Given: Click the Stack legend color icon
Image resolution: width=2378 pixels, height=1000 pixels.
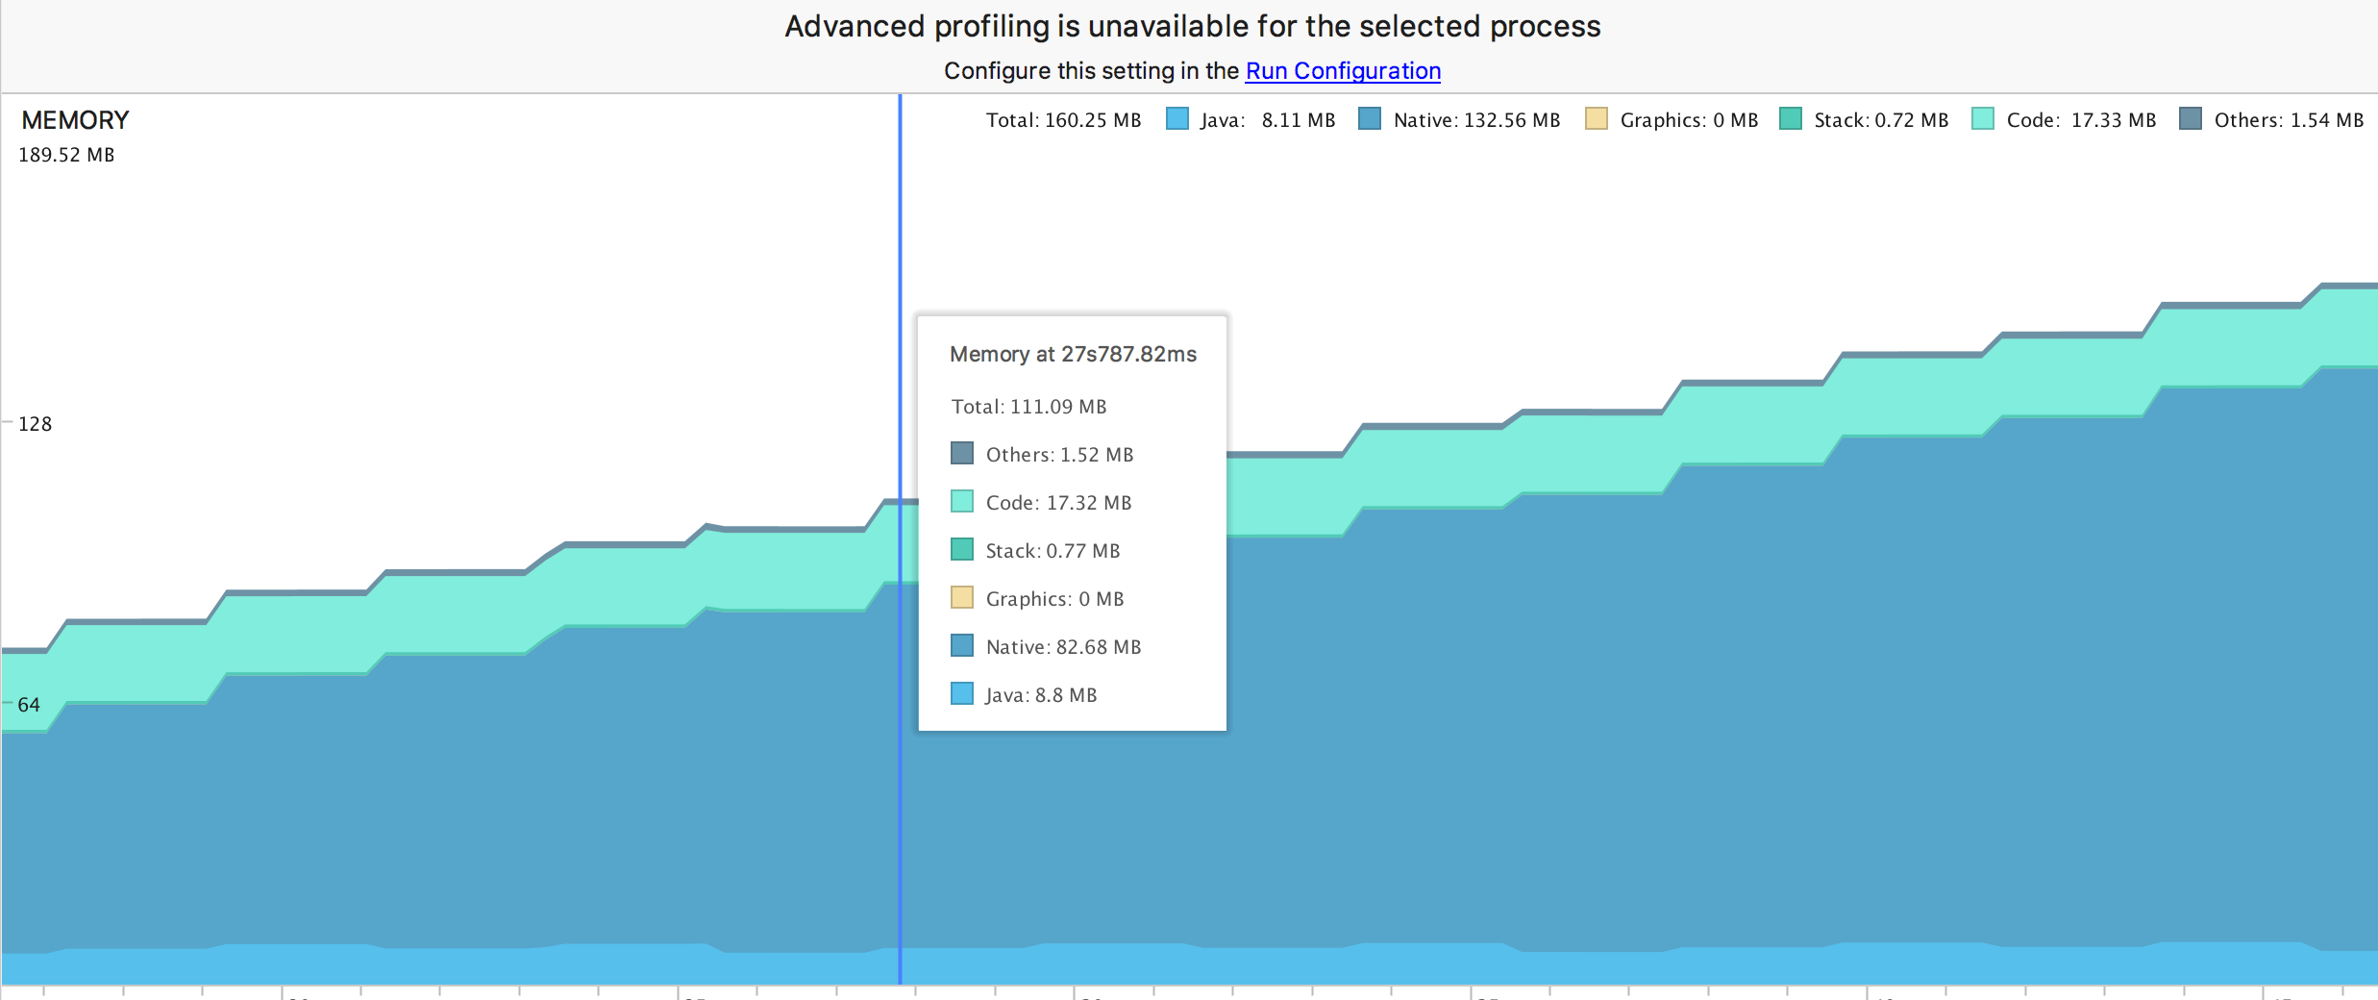Looking at the screenshot, I should (x=1790, y=119).
